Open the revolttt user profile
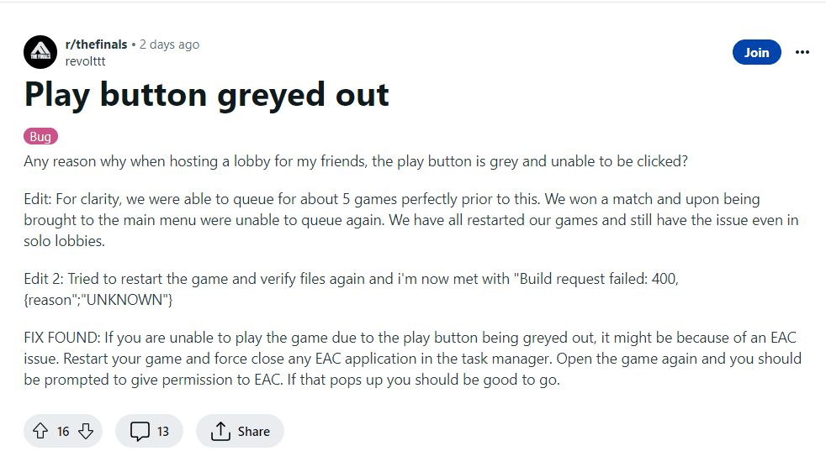The height and width of the screenshot is (467, 826). click(85, 60)
